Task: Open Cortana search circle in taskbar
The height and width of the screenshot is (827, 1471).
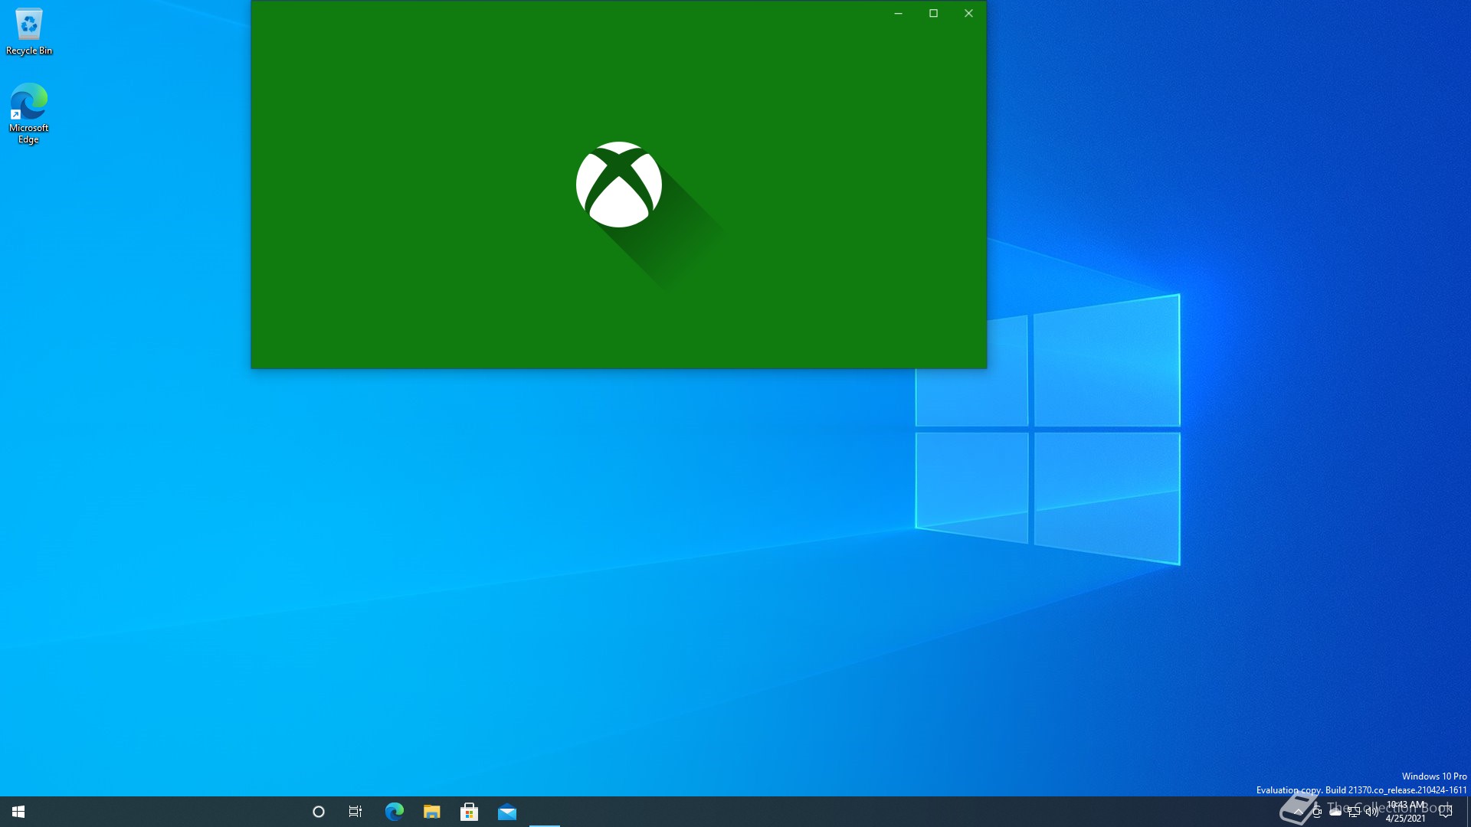Action: (319, 812)
